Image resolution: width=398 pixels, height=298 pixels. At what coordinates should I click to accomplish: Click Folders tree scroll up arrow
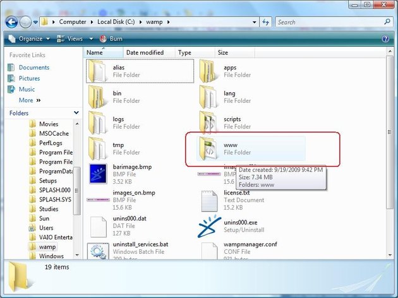[77, 124]
